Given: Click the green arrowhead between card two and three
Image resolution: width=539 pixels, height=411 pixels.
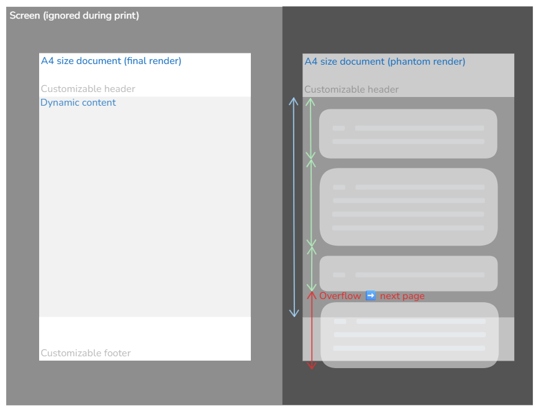Looking at the screenshot, I should tap(312, 247).
